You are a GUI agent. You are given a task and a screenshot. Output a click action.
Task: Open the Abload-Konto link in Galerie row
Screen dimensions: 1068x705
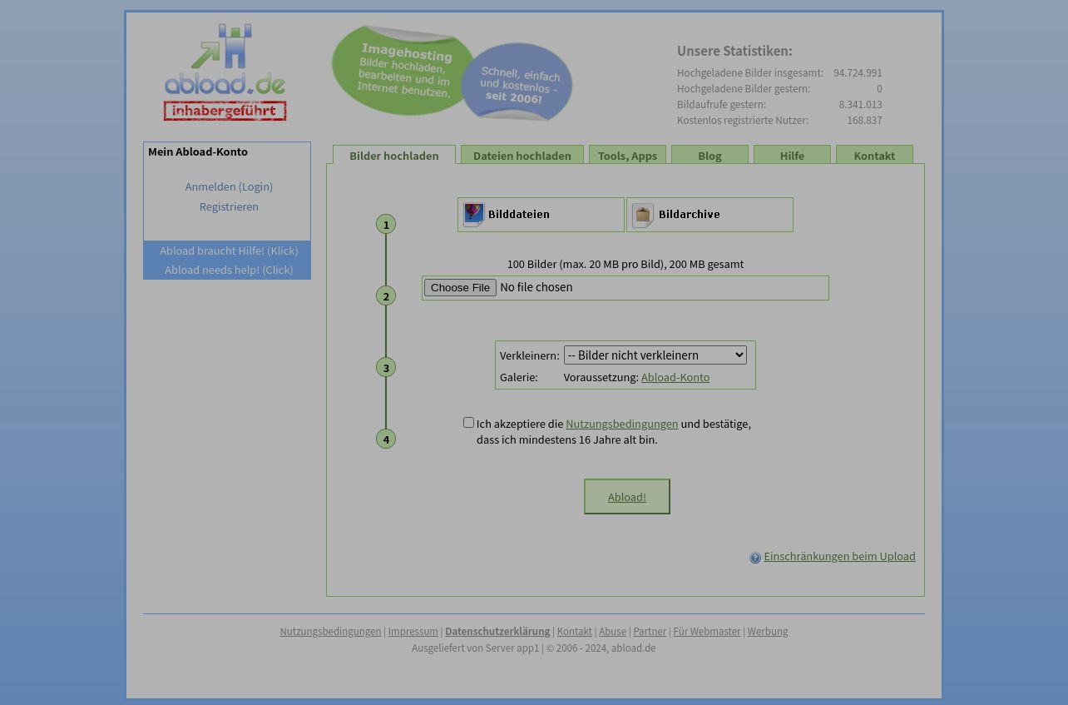(x=675, y=377)
